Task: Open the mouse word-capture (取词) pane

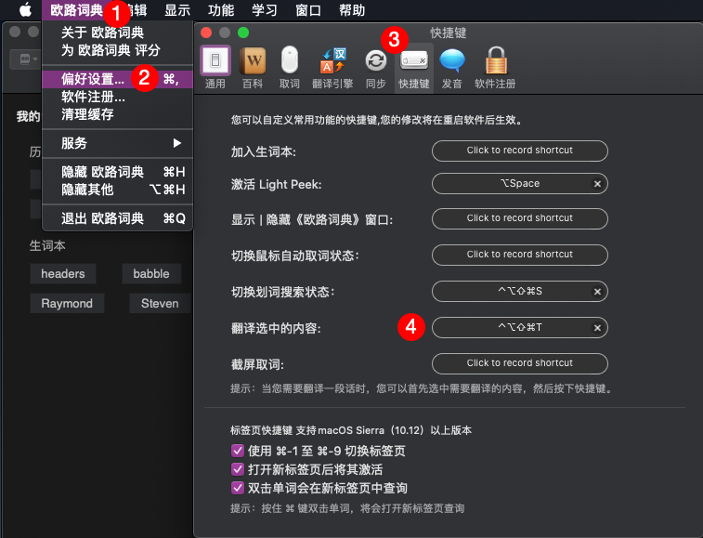Action: tap(290, 67)
